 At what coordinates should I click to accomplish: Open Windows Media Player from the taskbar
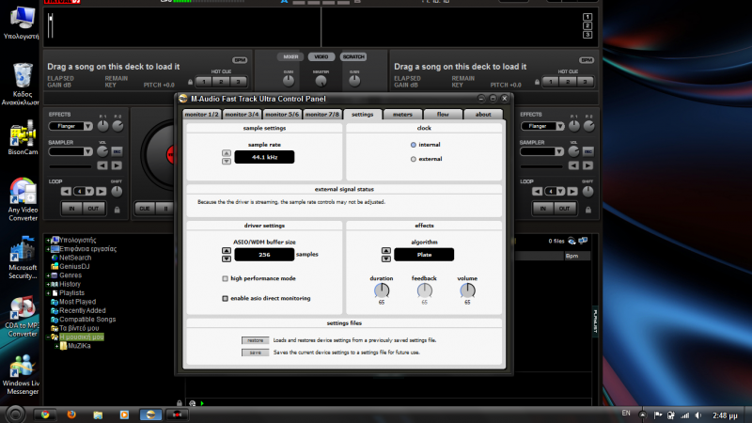pyautogui.click(x=124, y=415)
